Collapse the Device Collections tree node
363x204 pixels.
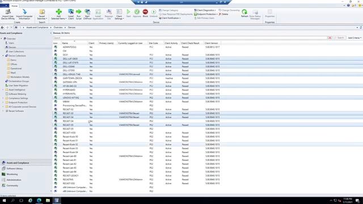3,56
